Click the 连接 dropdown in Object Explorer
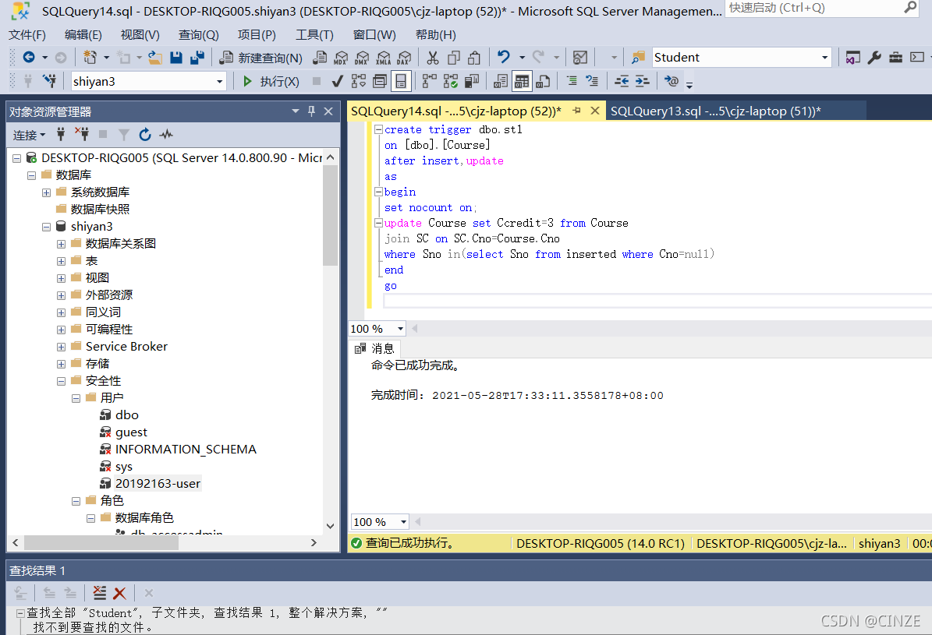Viewport: 932px width, 635px height. [x=29, y=135]
